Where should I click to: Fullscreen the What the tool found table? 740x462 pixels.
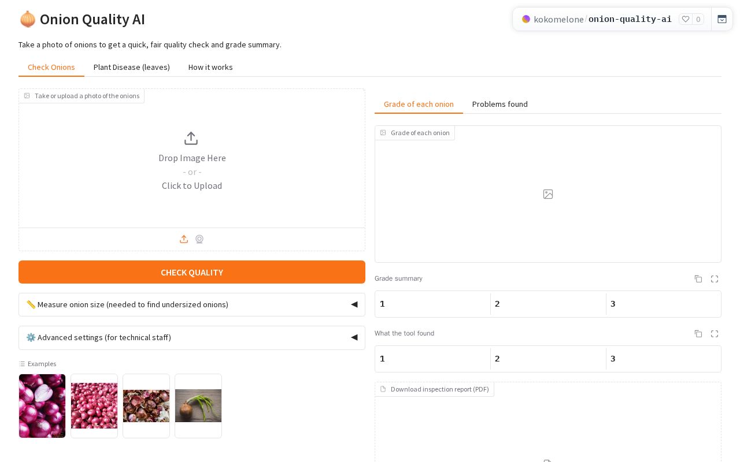coord(715,334)
